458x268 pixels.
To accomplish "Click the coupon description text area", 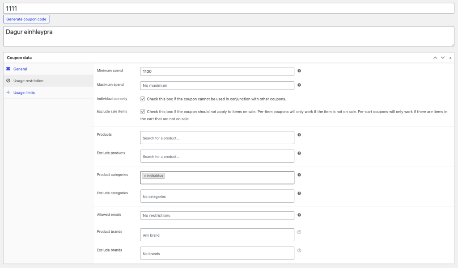I will coord(229,36).
